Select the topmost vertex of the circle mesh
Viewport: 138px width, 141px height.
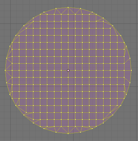click(68, 7)
